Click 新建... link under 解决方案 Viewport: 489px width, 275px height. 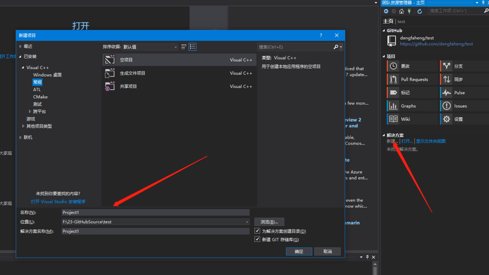(392, 141)
